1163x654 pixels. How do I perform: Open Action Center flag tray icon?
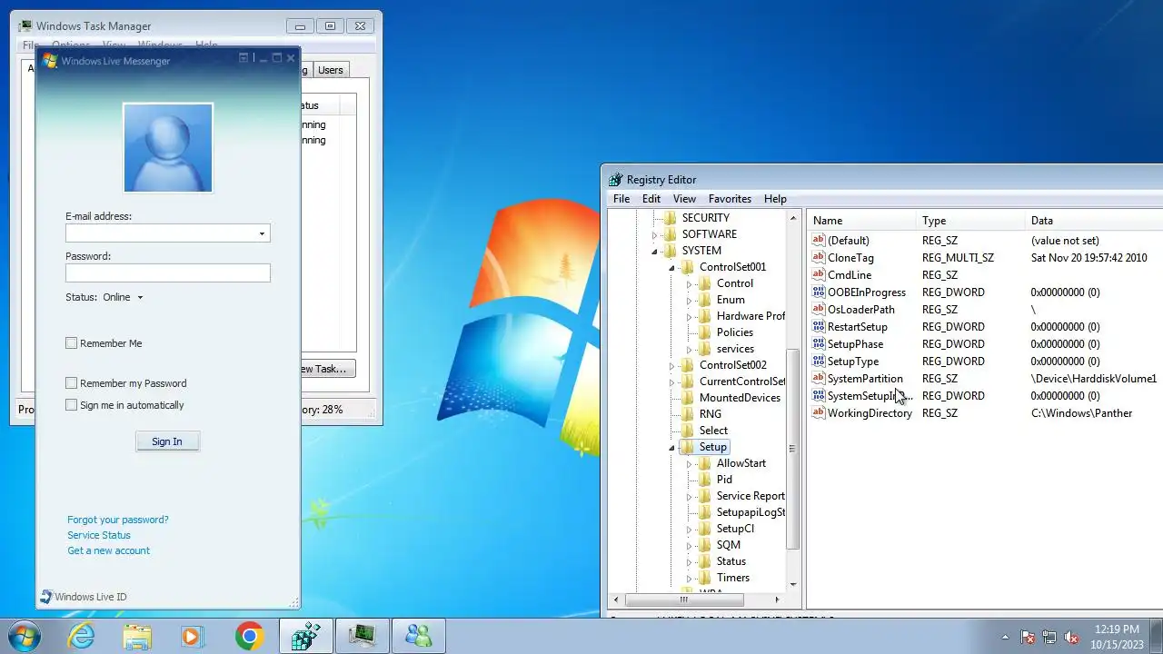tap(1028, 637)
